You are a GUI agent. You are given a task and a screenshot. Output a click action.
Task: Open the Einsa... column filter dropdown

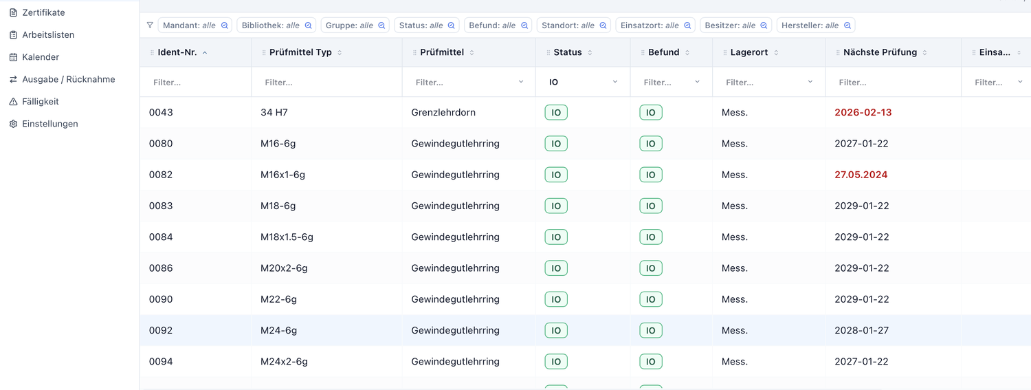coord(998,82)
